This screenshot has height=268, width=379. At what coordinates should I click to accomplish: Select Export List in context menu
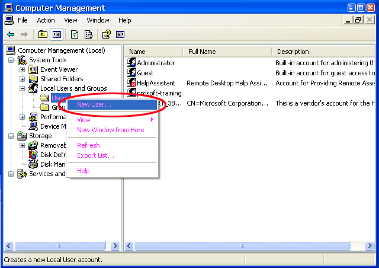click(x=95, y=155)
